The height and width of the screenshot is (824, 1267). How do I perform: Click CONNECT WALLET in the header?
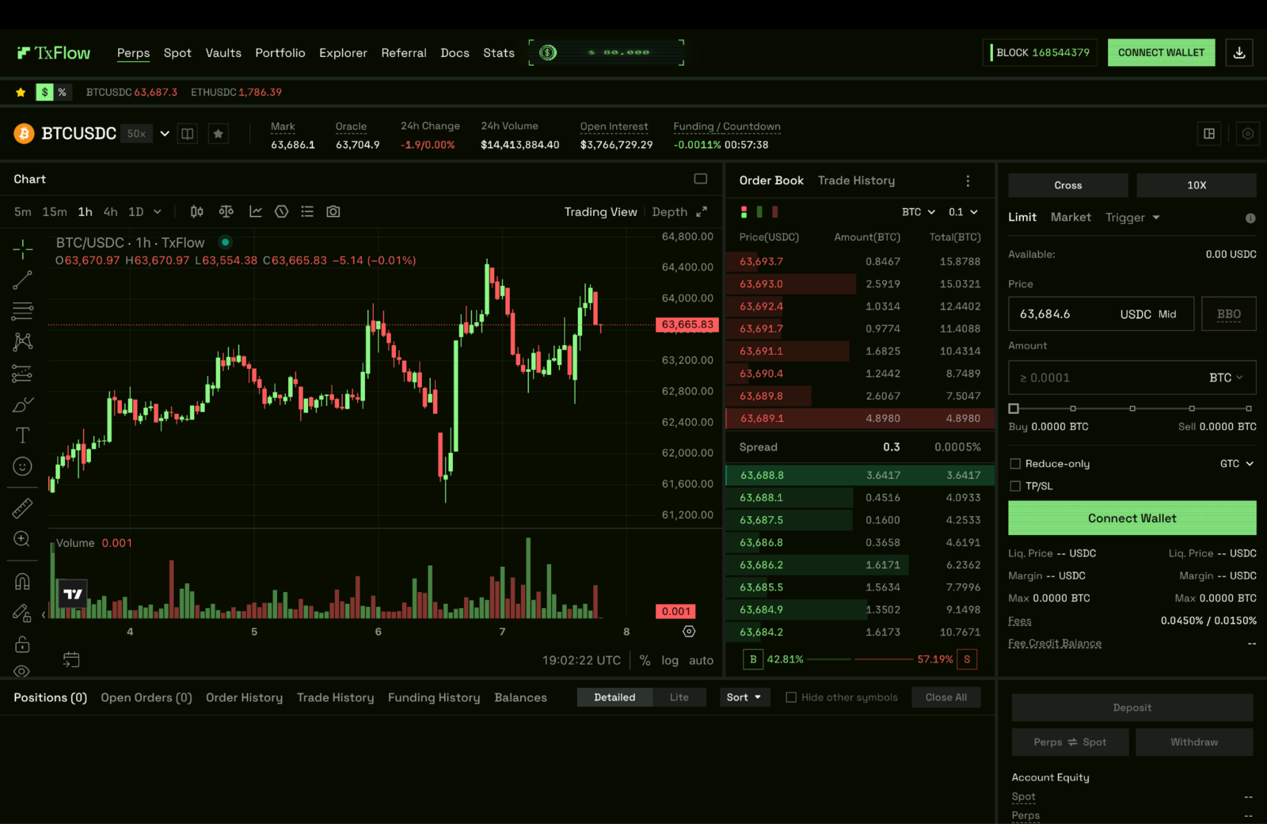click(1161, 52)
